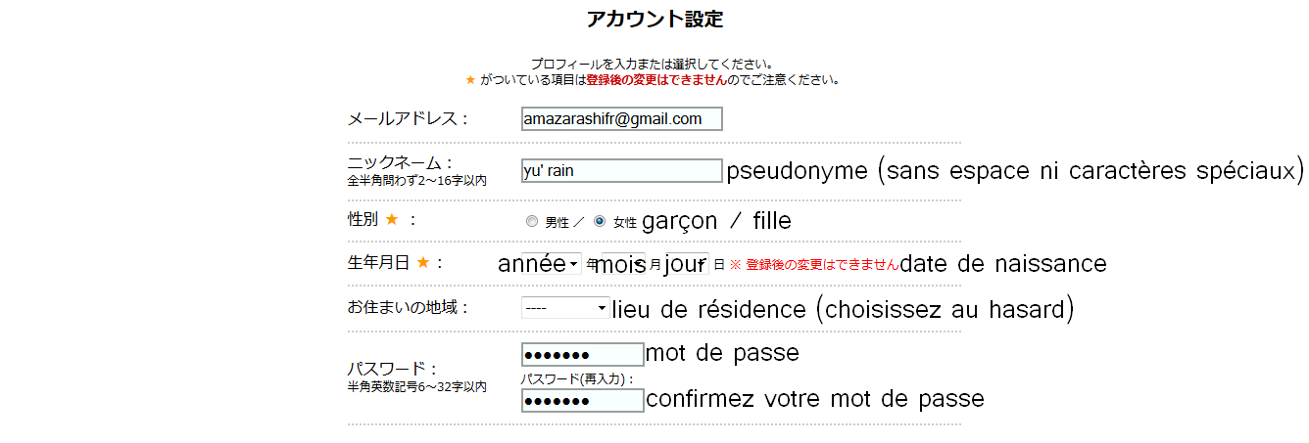The image size is (1309, 443).
Task: Click the orange star beside 性別
Action: click(x=391, y=220)
